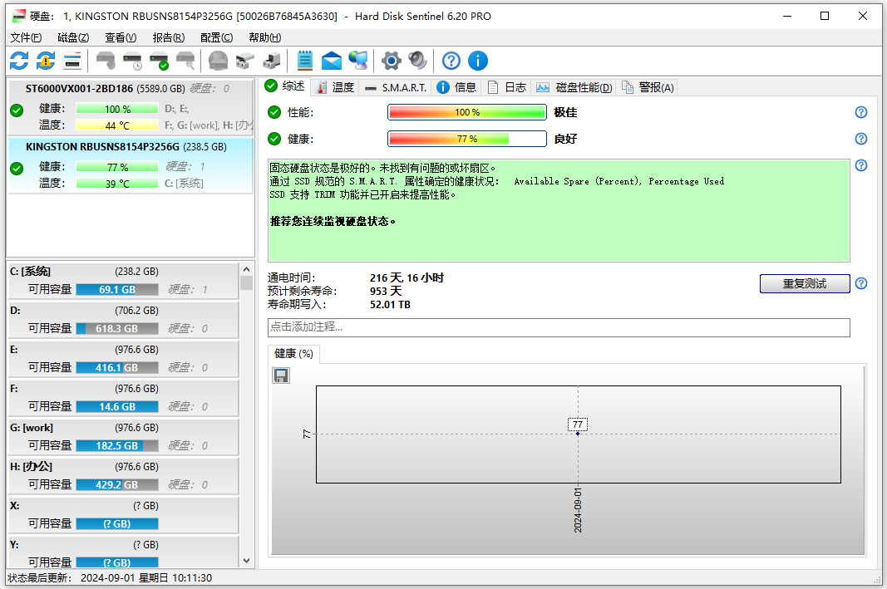887x589 pixels.
Task: Click the scan-for-problems warning icon
Action: click(46, 60)
